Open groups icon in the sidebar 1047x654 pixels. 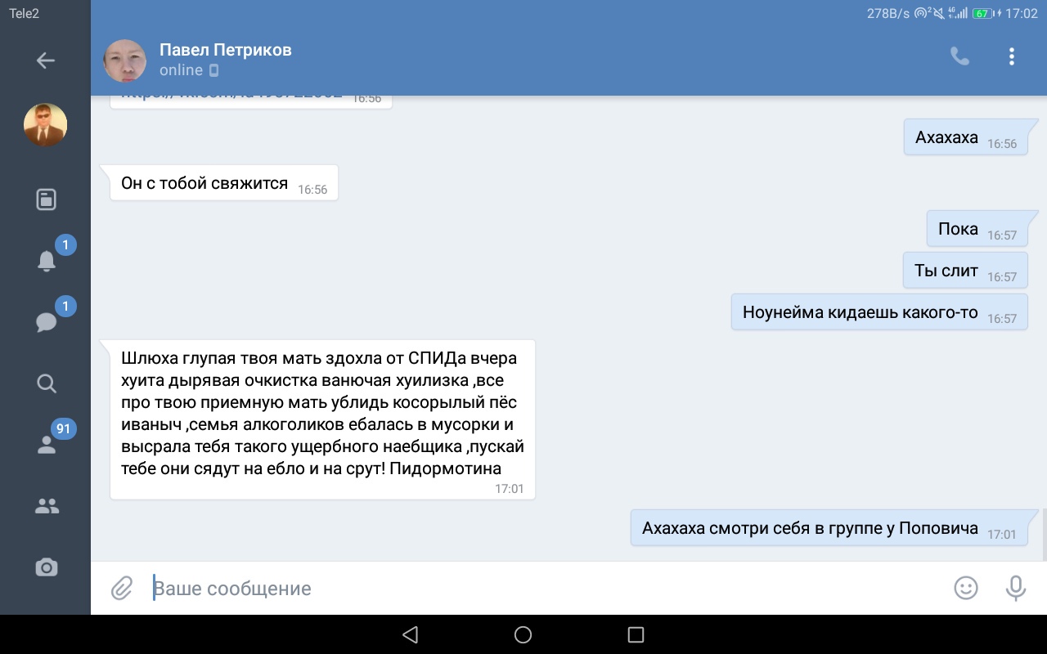coord(47,507)
